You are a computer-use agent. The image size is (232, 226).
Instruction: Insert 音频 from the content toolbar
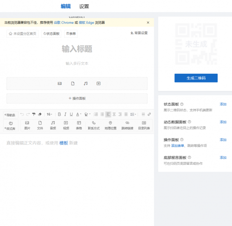[x=53, y=125]
